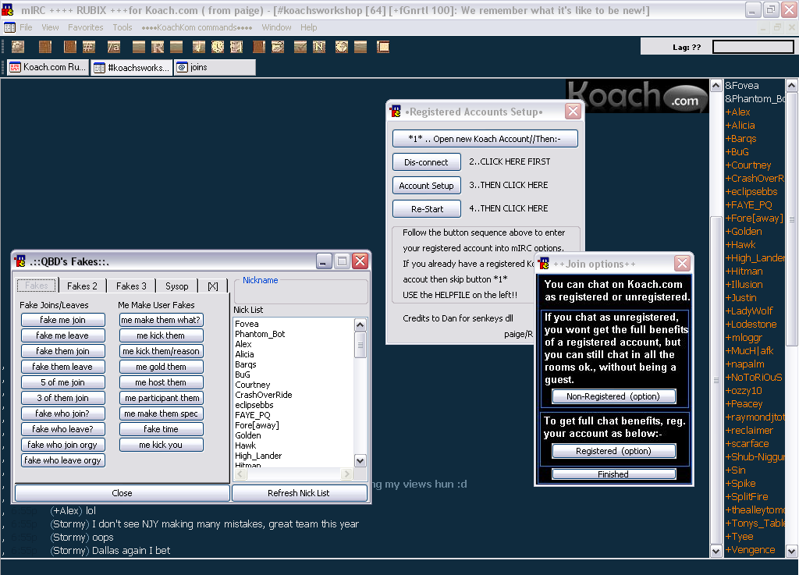The width and height of the screenshot is (799, 575).
Task: Select Phantom_Bot in QBD's Nick List
Action: click(x=260, y=334)
